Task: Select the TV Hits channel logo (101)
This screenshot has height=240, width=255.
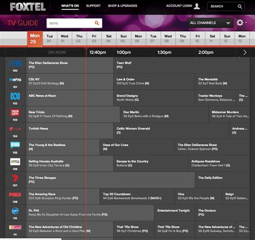Action: (15, 80)
